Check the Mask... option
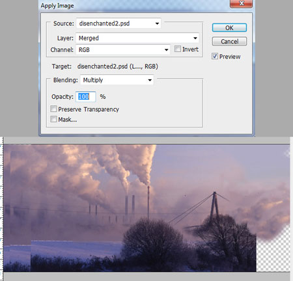 (x=53, y=119)
